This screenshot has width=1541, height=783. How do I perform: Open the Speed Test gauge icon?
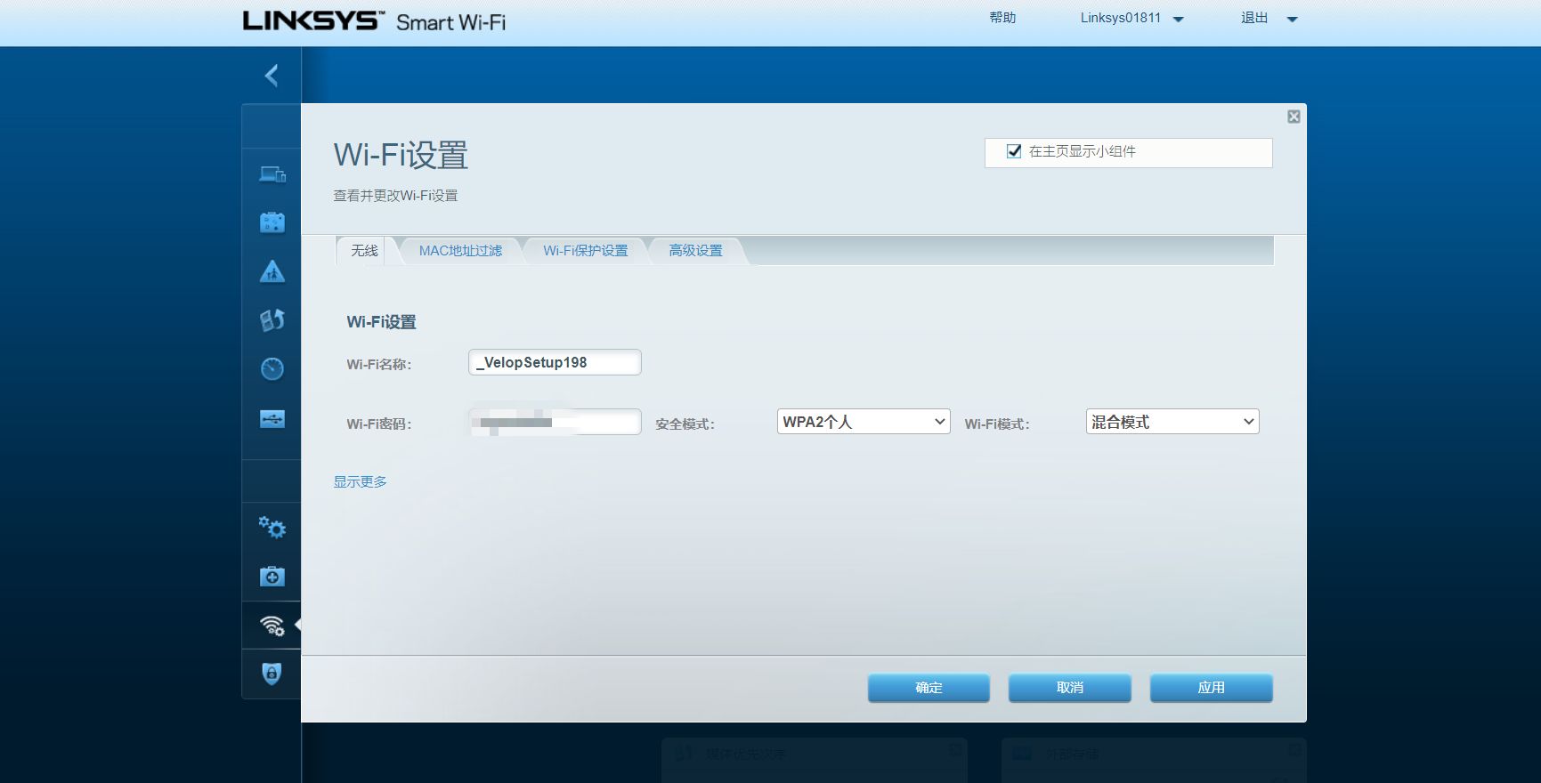(x=272, y=368)
